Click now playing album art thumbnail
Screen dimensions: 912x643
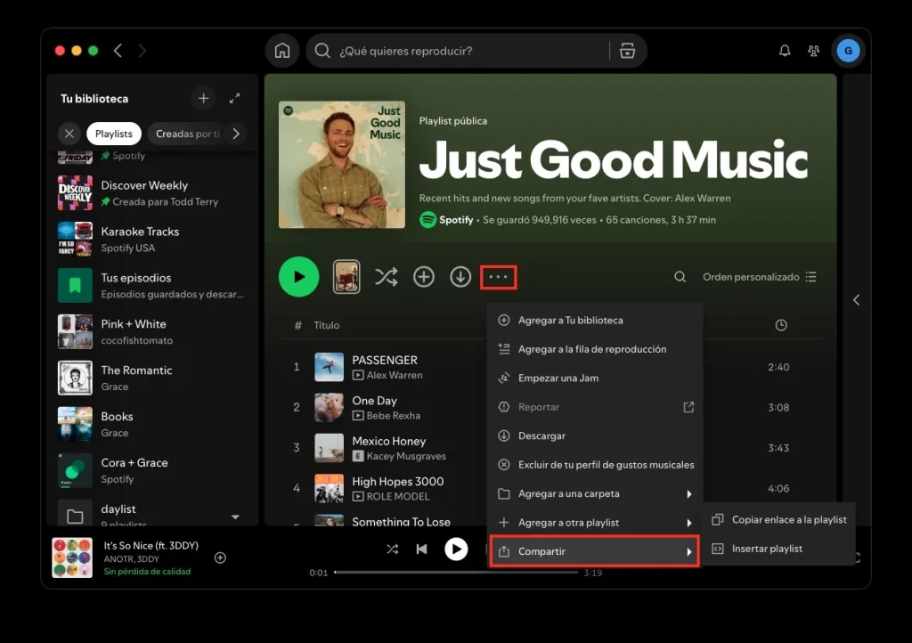pos(72,558)
